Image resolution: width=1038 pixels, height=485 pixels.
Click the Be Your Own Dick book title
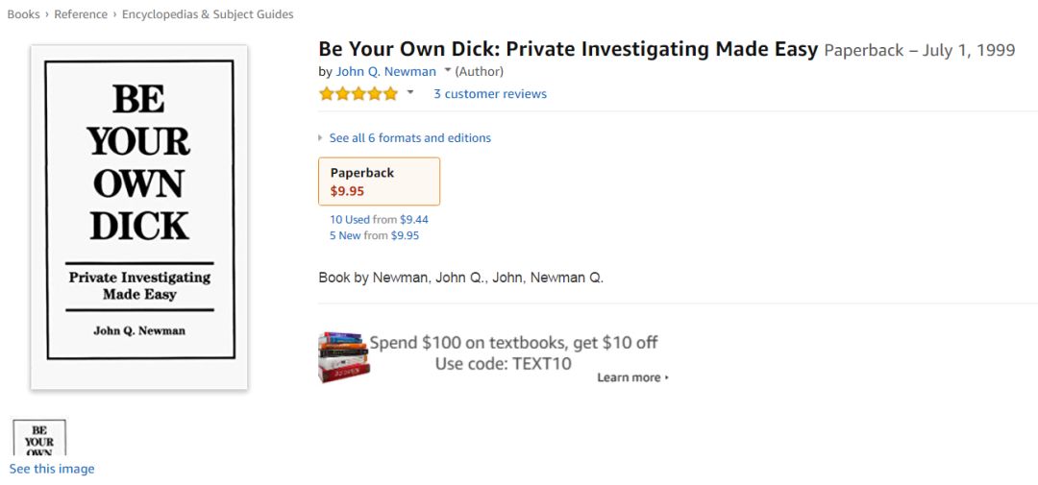tap(568, 49)
